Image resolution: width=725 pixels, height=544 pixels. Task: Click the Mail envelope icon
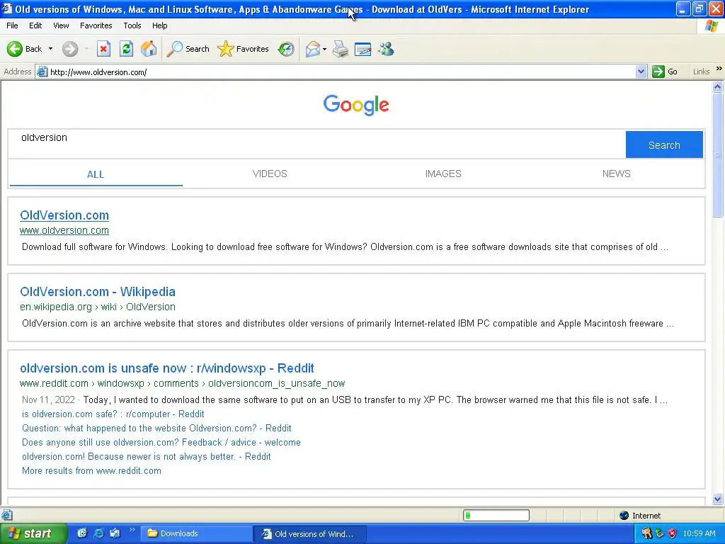tap(313, 49)
